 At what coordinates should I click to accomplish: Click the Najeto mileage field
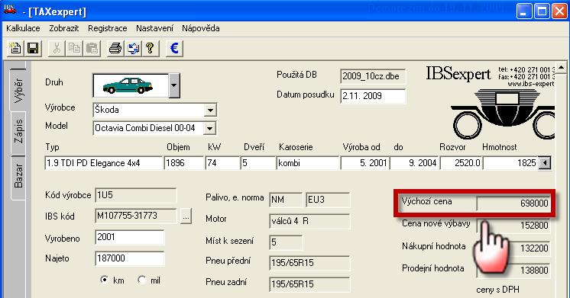(x=129, y=258)
